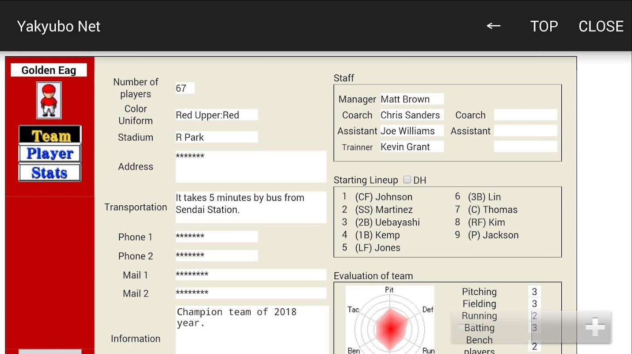This screenshot has height=354, width=632.
Task: Select the Stadium field with R Park
Action: click(217, 137)
